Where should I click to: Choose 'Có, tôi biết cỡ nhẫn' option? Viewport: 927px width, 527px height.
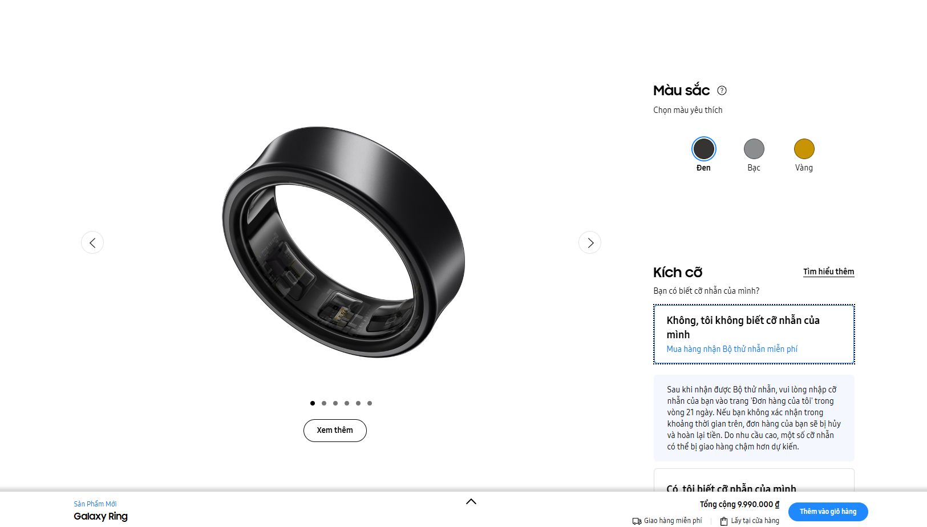(x=754, y=480)
